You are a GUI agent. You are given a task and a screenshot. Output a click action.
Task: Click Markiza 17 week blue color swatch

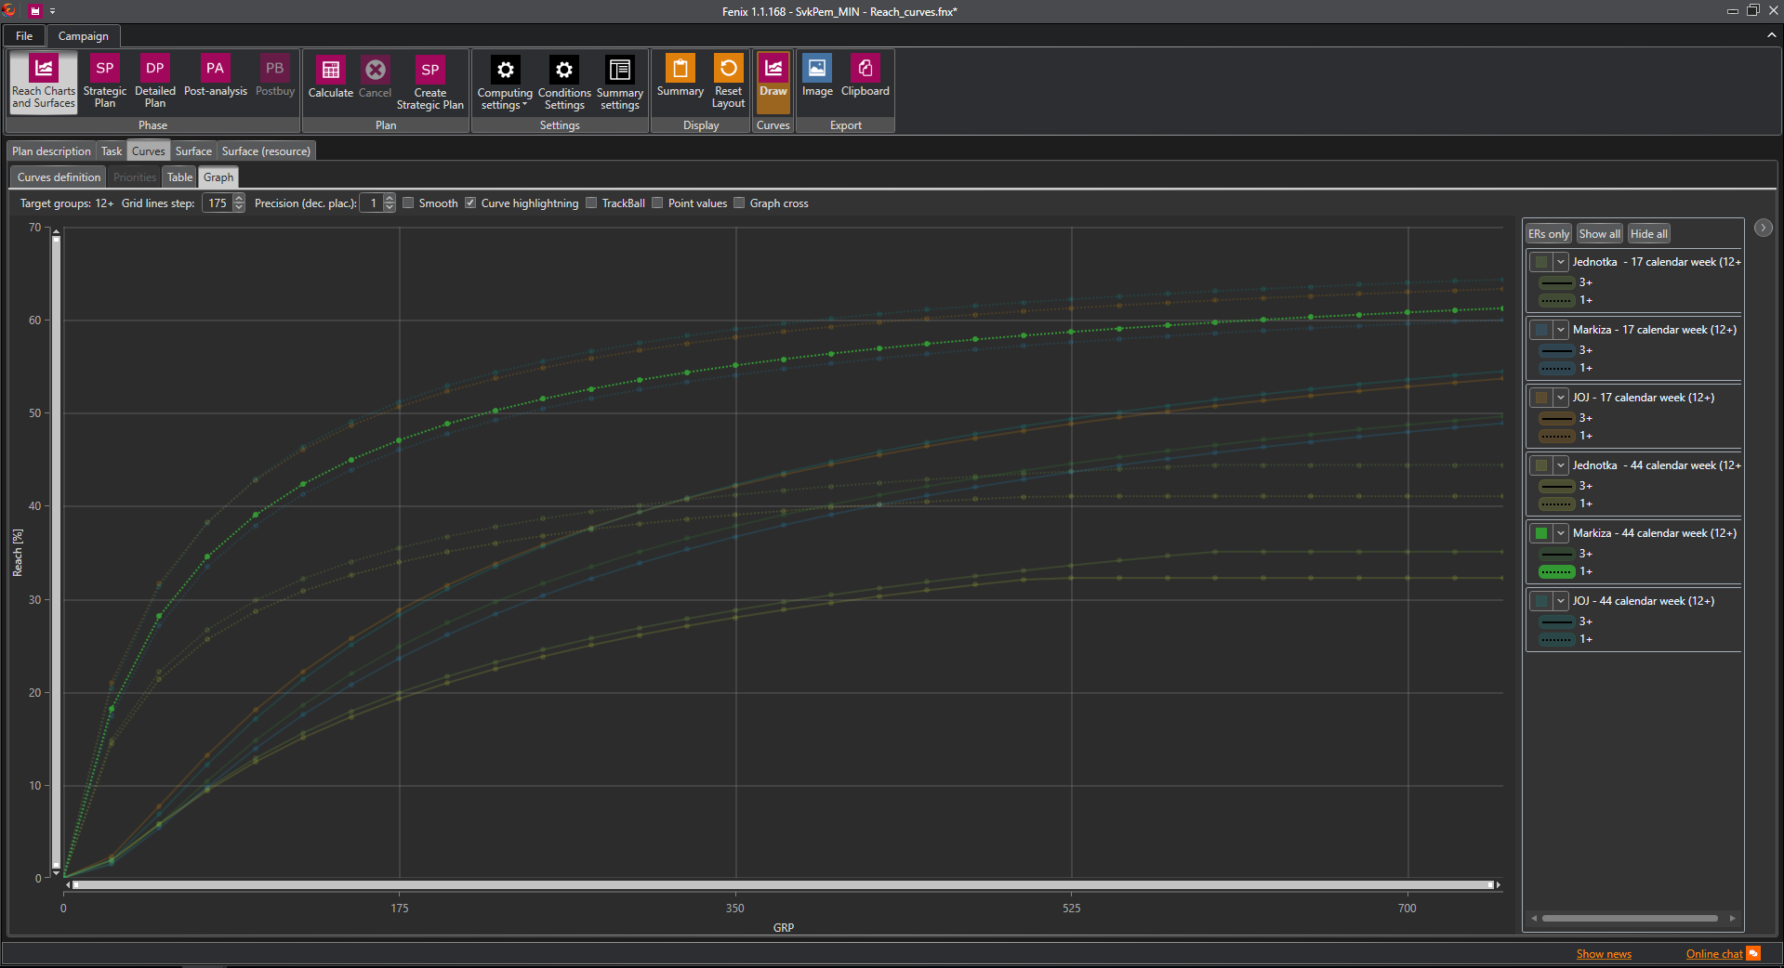pyautogui.click(x=1541, y=330)
